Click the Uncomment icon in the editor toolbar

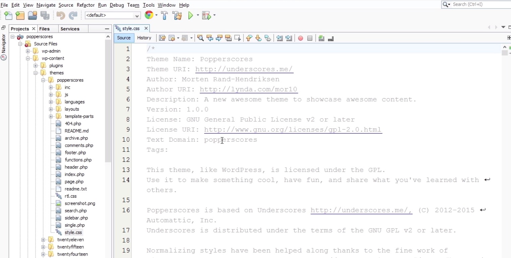(x=331, y=38)
